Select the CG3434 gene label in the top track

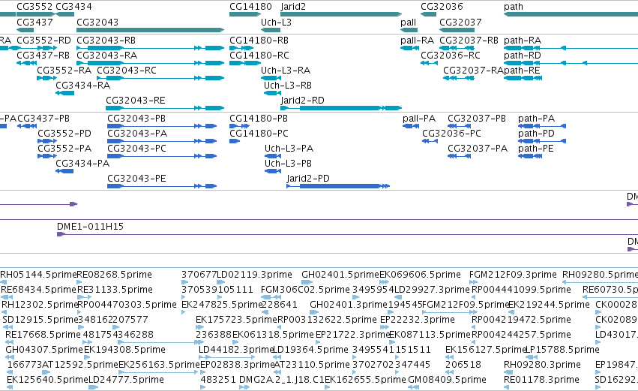click(73, 7)
